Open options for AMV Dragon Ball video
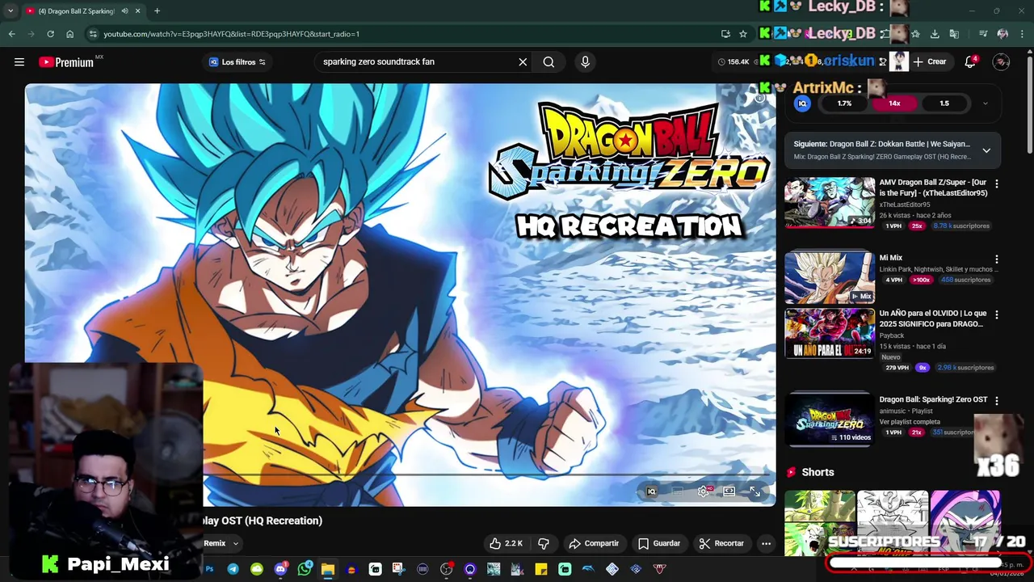The width and height of the screenshot is (1034, 582). [x=996, y=184]
